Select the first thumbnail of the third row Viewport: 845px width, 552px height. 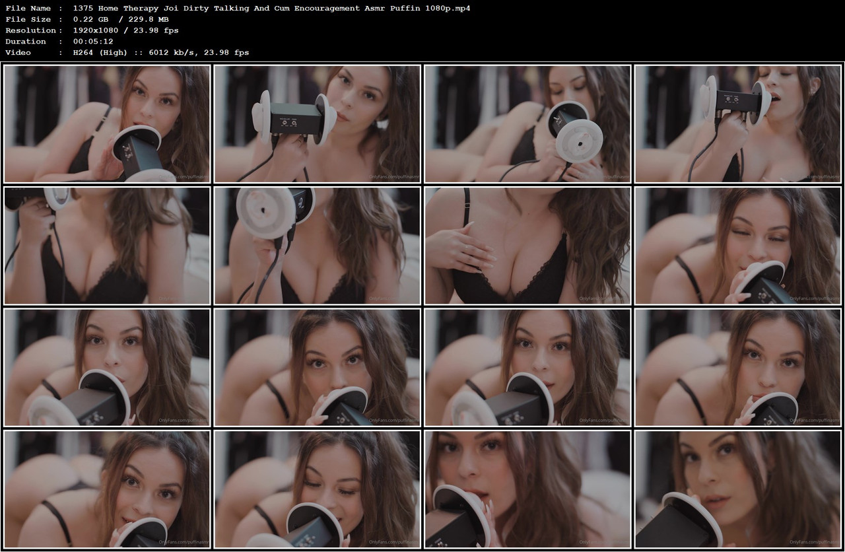click(x=106, y=367)
